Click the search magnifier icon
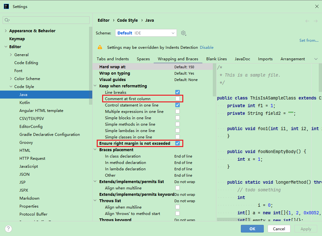 click(7, 20)
